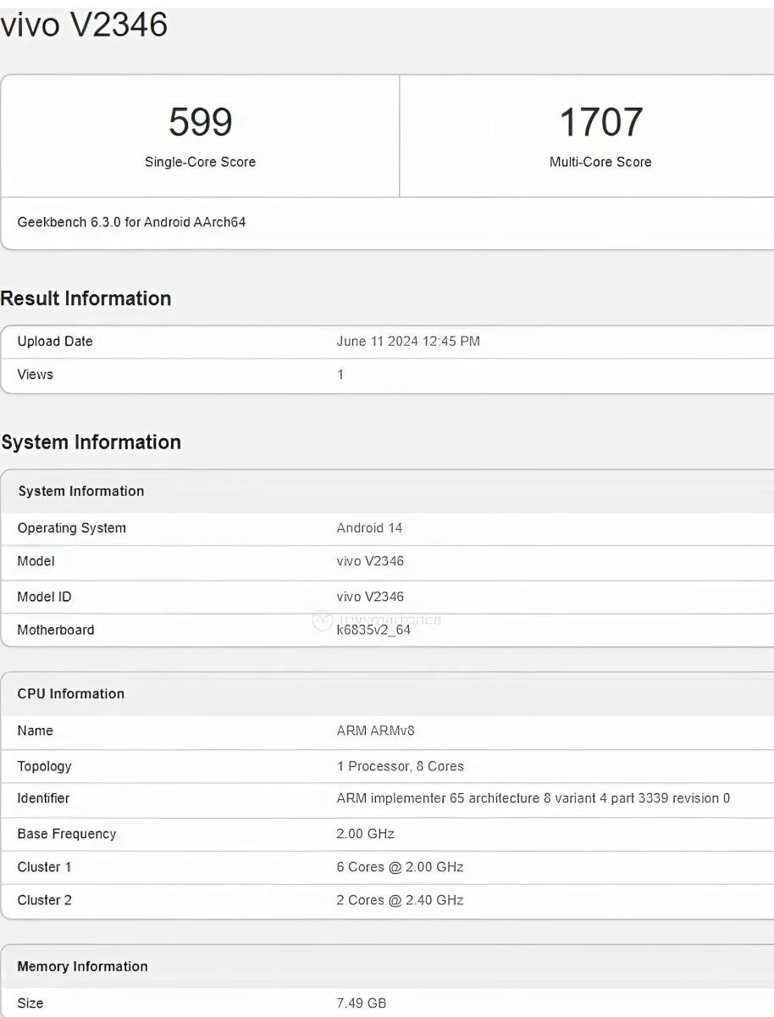
Task: Click the 'Single-Core Score' label
Action: 200,162
